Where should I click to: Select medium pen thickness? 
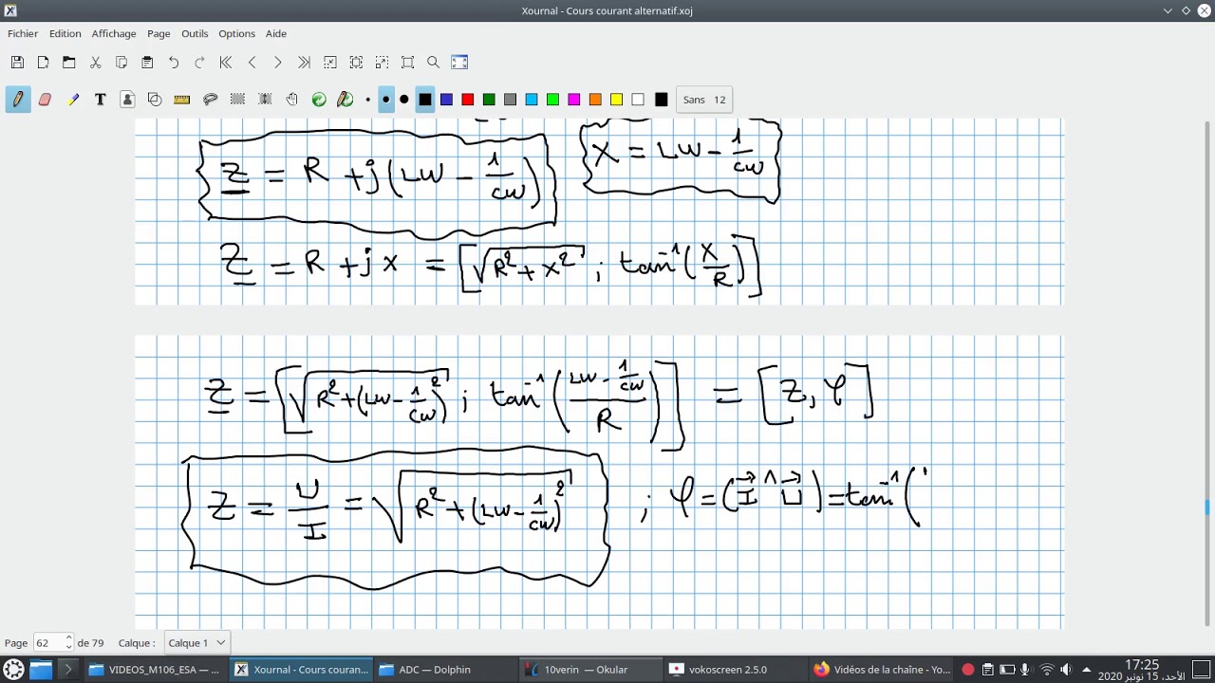[x=385, y=100]
